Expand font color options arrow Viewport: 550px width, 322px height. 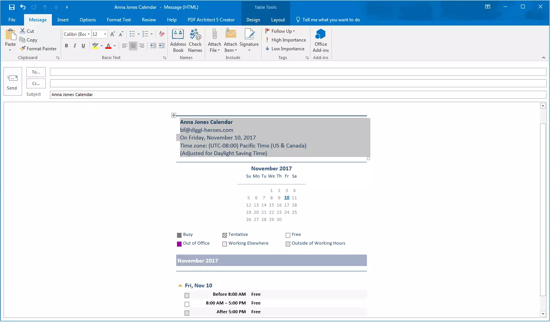114,46
